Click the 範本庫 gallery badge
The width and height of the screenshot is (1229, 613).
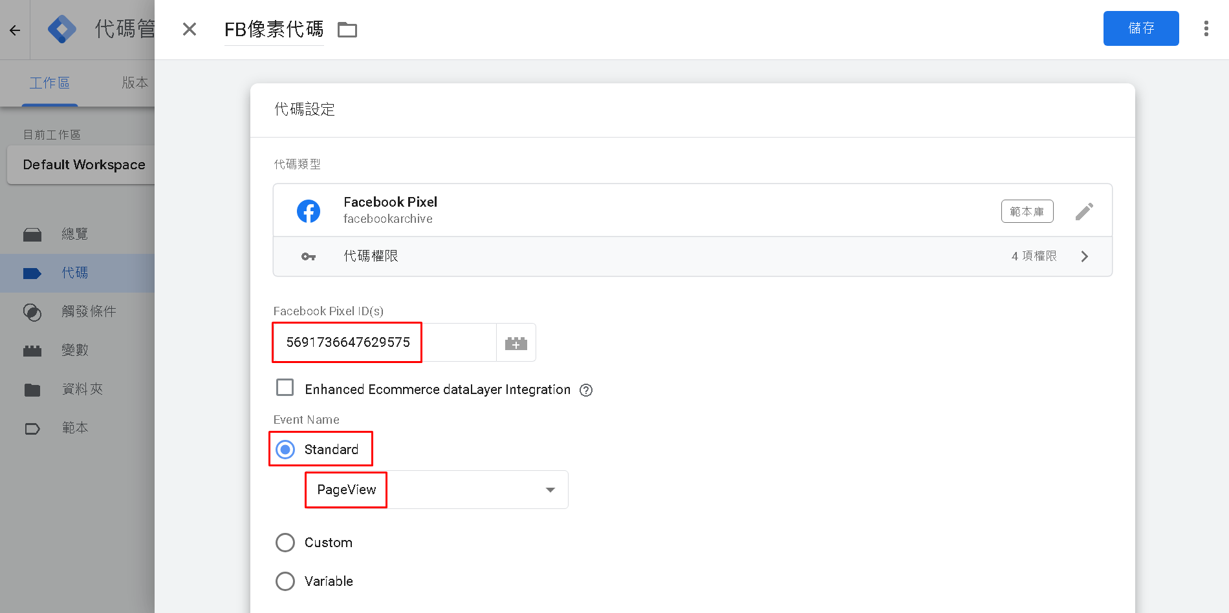coord(1027,211)
